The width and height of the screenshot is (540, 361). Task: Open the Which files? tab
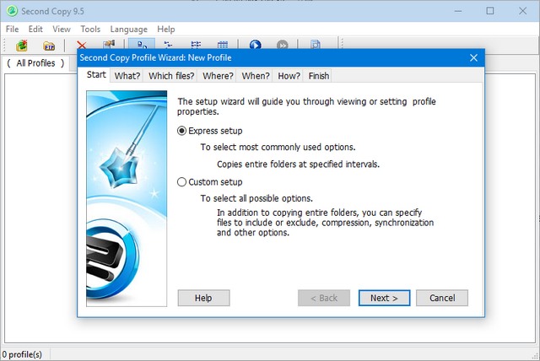click(171, 76)
